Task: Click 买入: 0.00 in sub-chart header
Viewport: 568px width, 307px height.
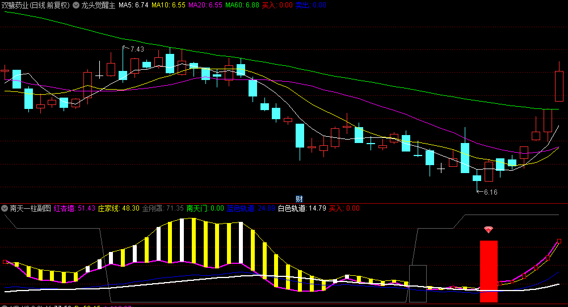Action: coord(344,208)
